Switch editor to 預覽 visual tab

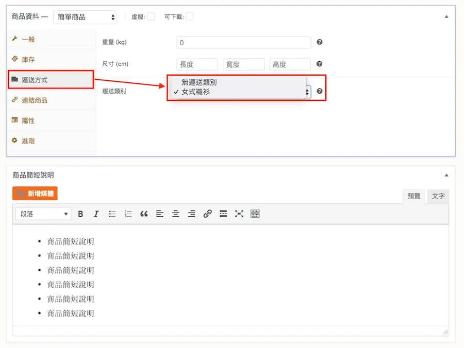pos(414,196)
